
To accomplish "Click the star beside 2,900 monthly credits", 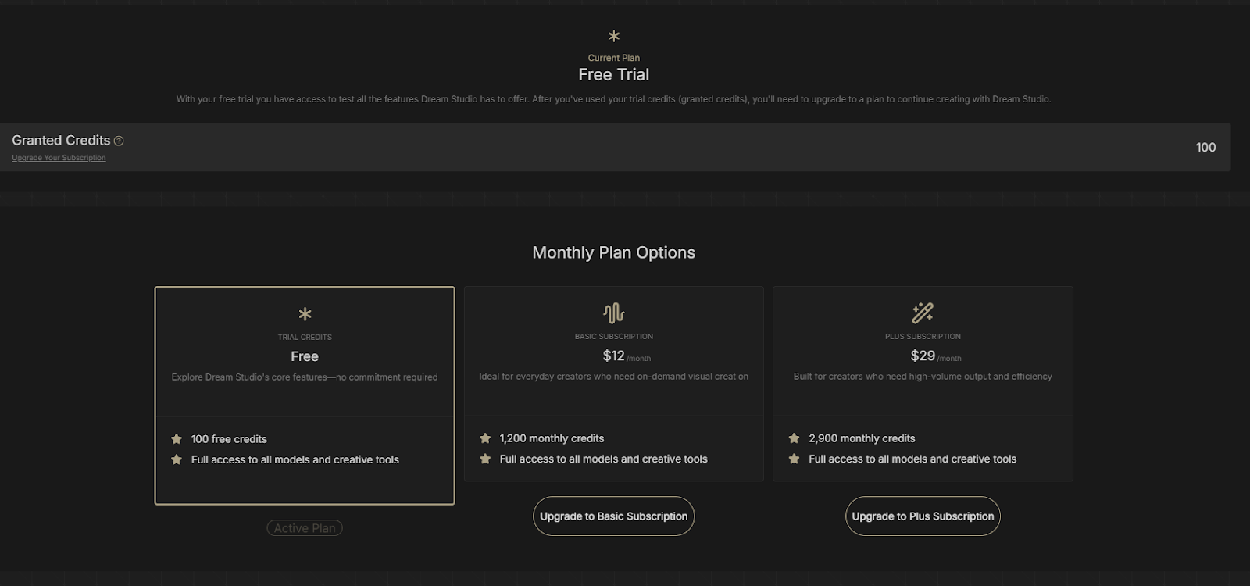I will [x=794, y=438].
